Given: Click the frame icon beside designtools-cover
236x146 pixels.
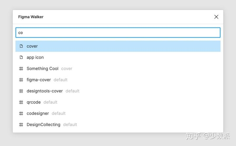Looking at the screenshot, I should [x=21, y=91].
